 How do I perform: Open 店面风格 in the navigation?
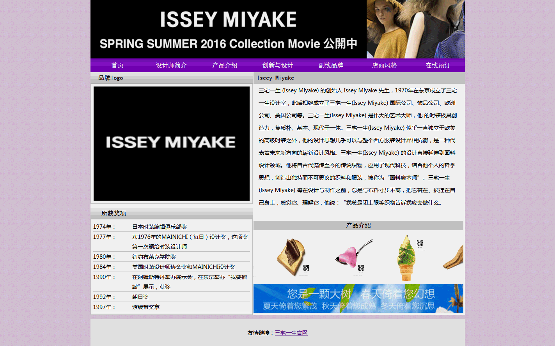point(385,65)
